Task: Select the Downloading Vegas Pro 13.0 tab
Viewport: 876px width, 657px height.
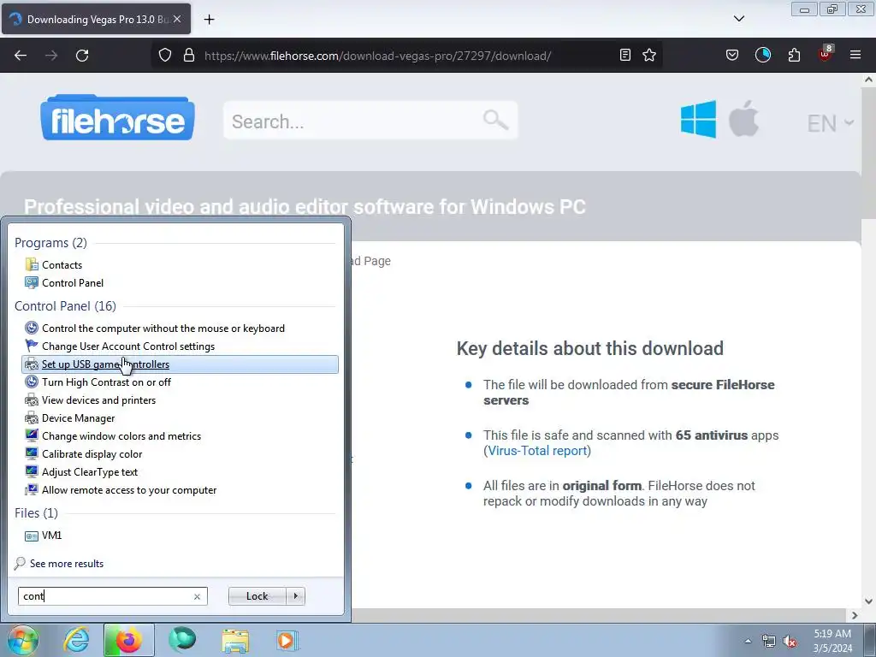Action: pyautogui.click(x=97, y=19)
